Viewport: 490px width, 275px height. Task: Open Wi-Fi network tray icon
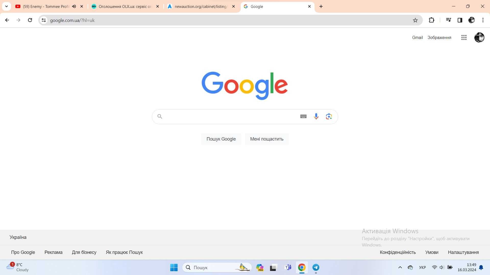pos(434,267)
